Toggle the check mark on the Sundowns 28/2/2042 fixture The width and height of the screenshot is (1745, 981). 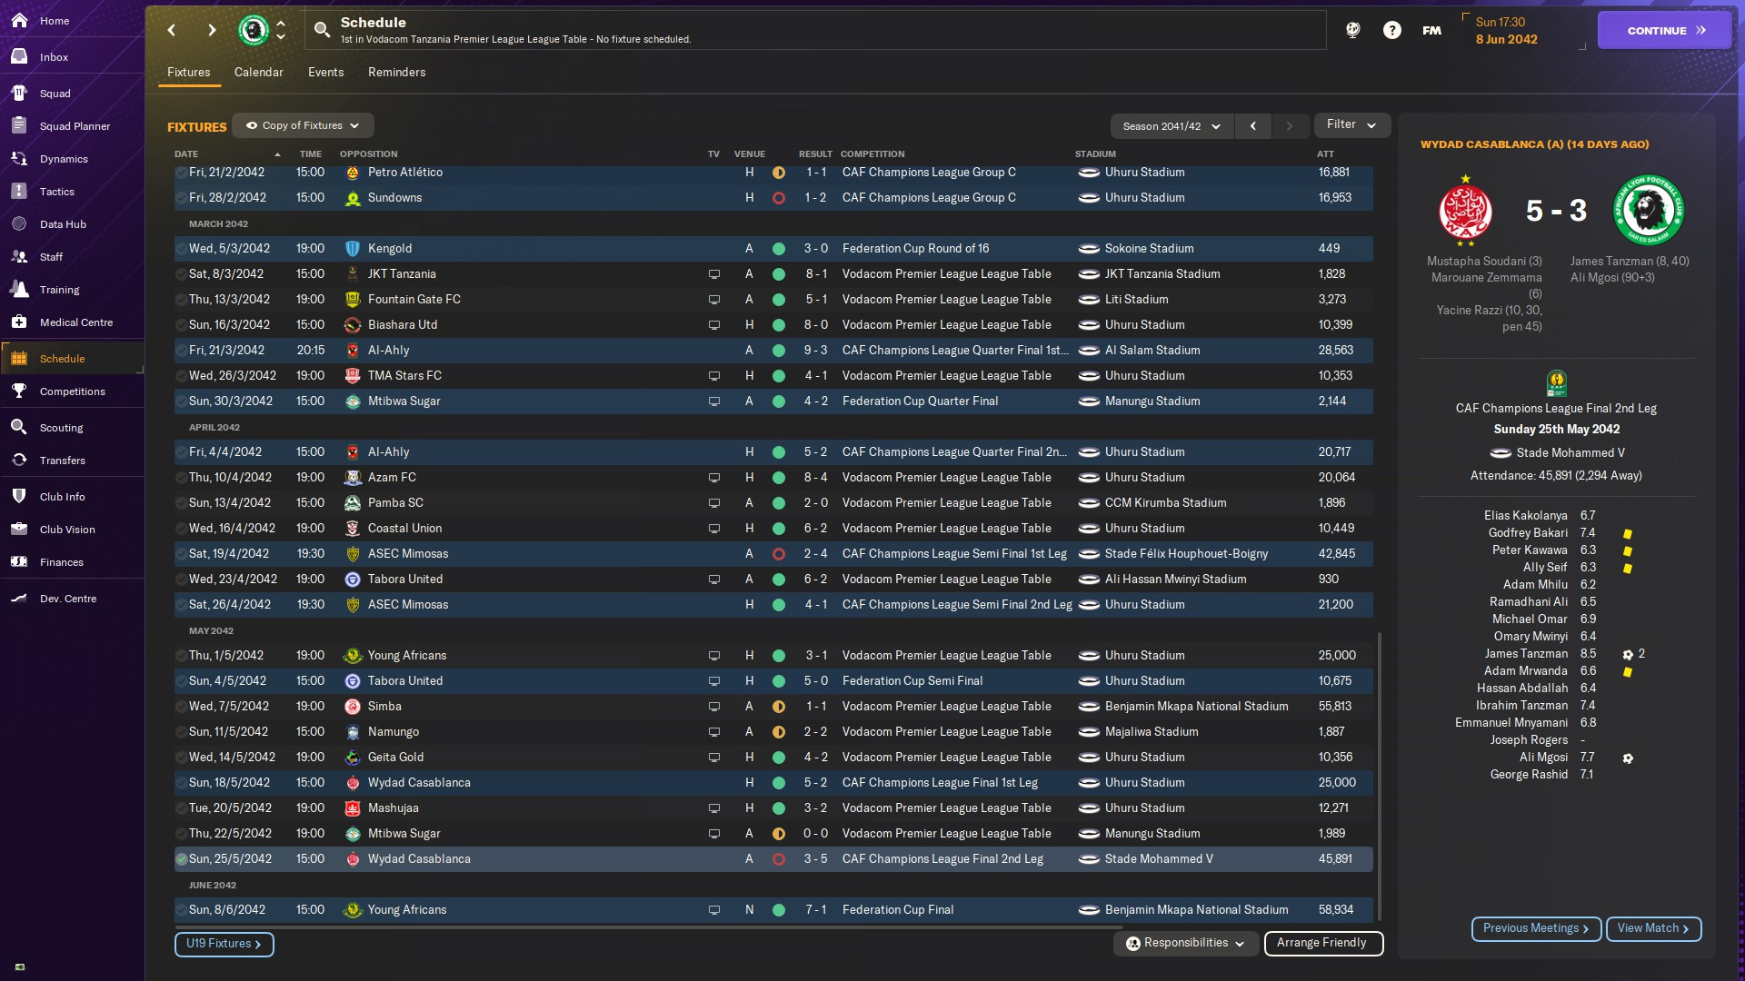click(x=181, y=197)
